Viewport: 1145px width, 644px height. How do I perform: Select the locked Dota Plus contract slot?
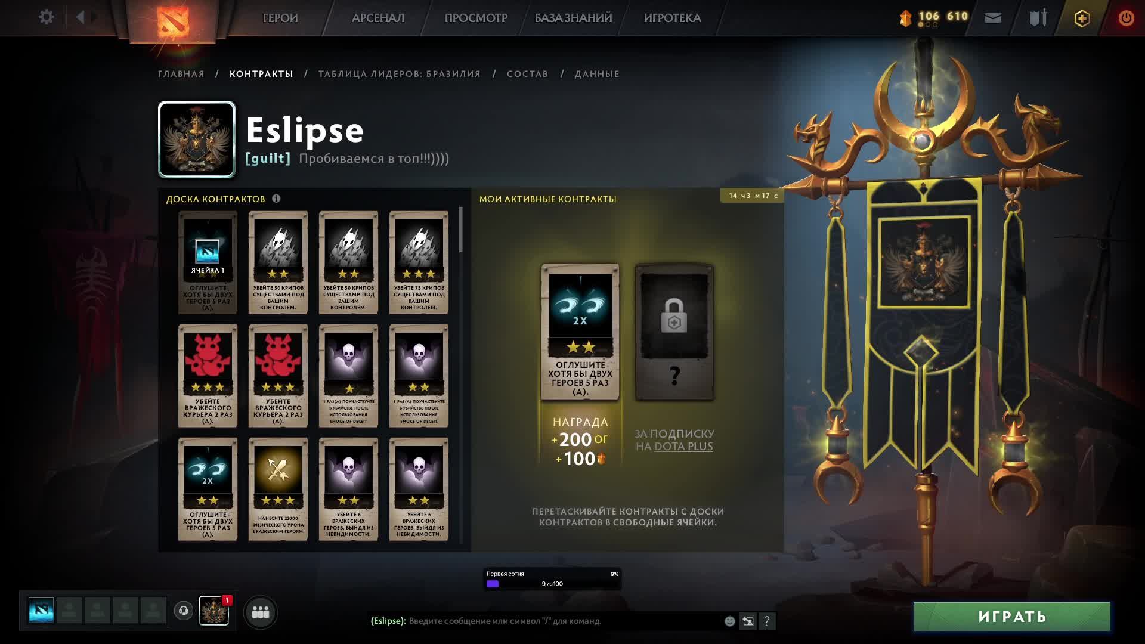click(674, 332)
